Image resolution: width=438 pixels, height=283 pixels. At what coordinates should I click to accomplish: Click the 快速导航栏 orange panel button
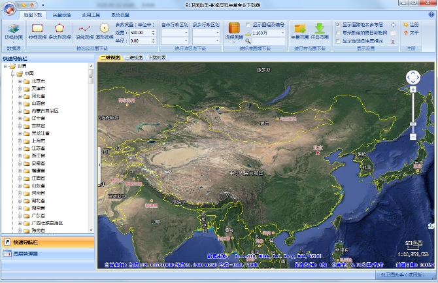48,242
